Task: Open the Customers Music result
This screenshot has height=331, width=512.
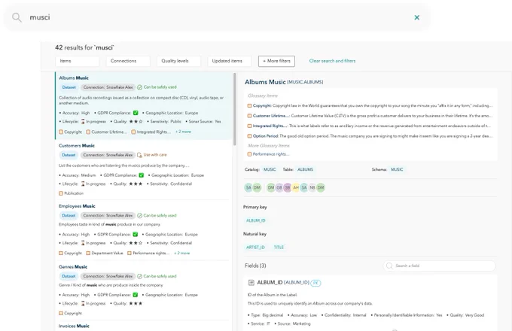Action: (x=77, y=145)
